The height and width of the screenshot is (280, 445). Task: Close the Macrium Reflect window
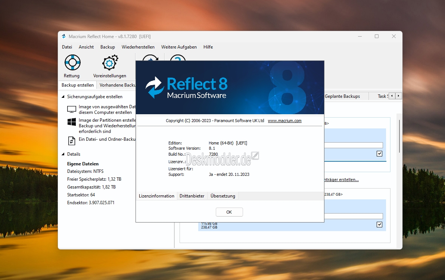[393, 36]
